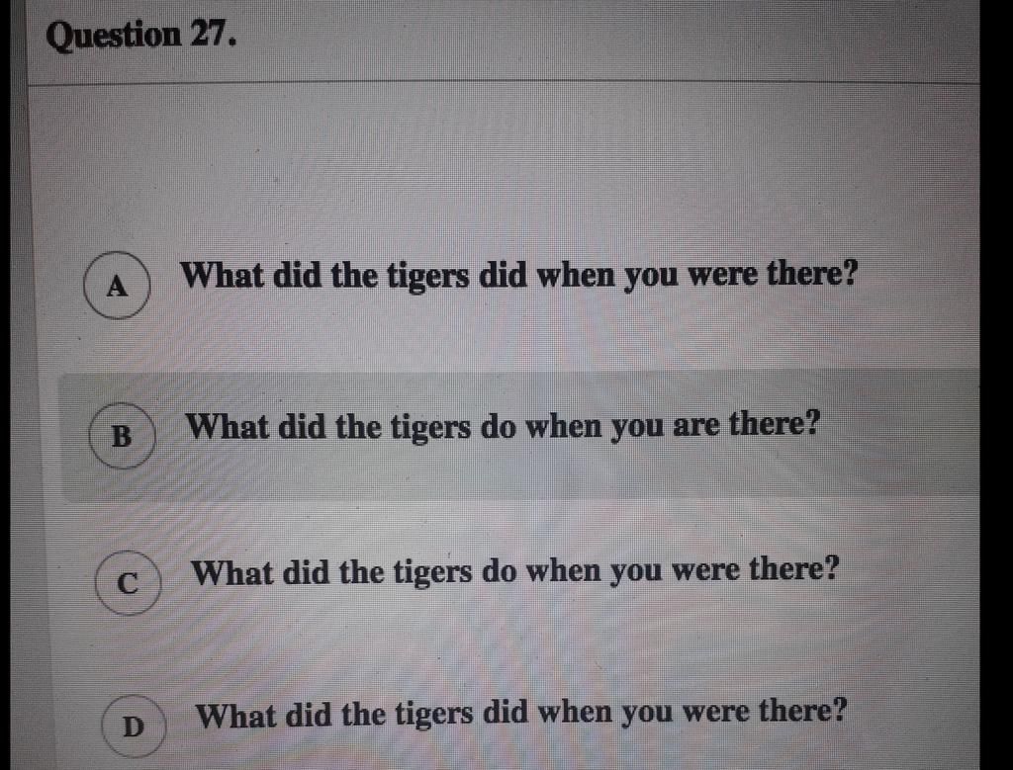Viewport: 1013px width, 770px height.
Task: Select the circle labeled A
Action: point(117,286)
